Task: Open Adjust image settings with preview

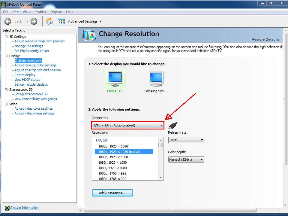Action: click(40, 41)
